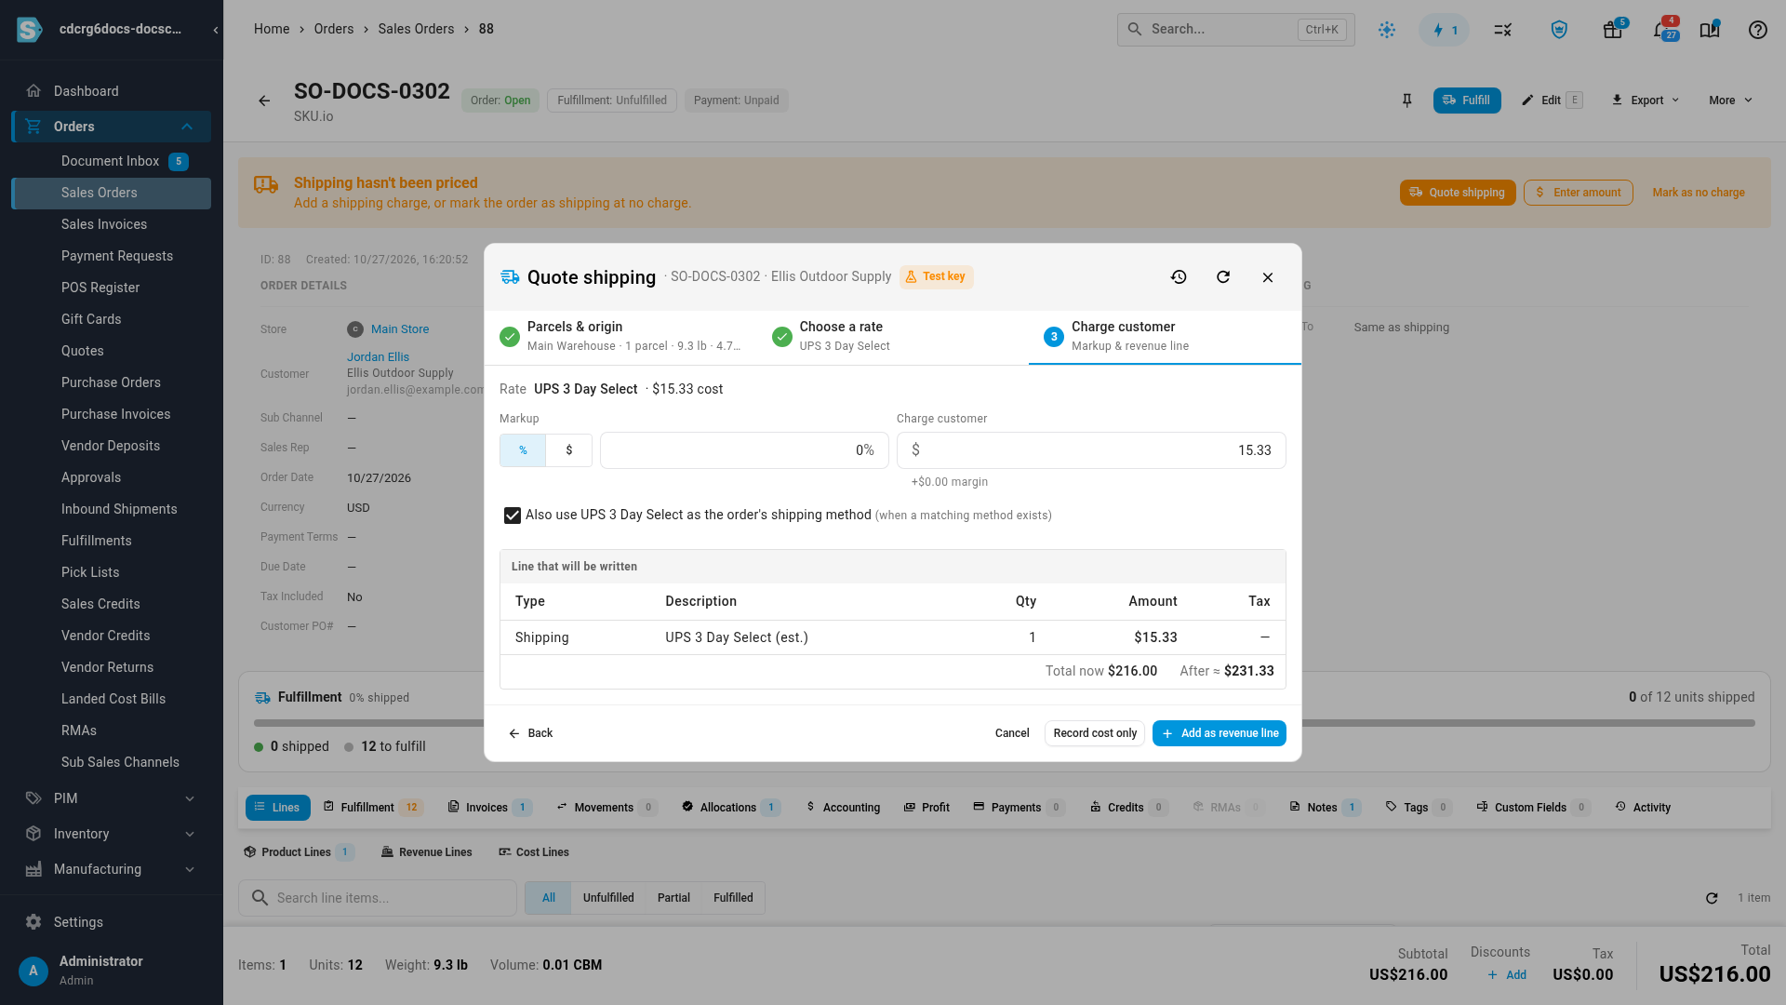The image size is (1786, 1005).
Task: Switch to the Accounting tab
Action: [843, 808]
